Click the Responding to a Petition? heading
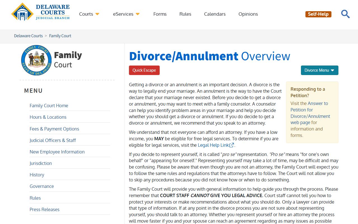Screen dimensions: 358x224 click(308, 92)
